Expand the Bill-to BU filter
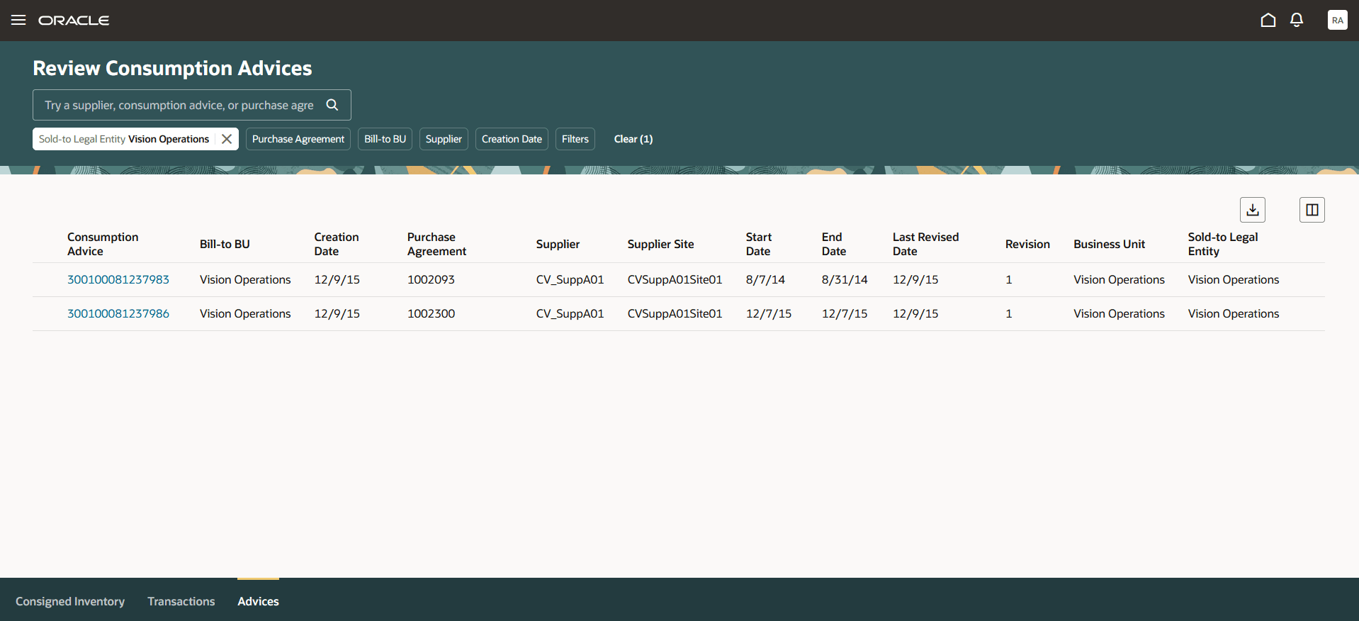 coord(385,139)
